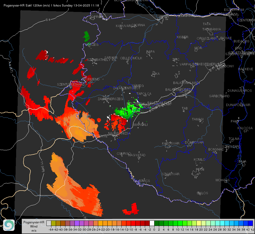
Task: Click the BONYHÁD city label
Action: tap(216, 149)
